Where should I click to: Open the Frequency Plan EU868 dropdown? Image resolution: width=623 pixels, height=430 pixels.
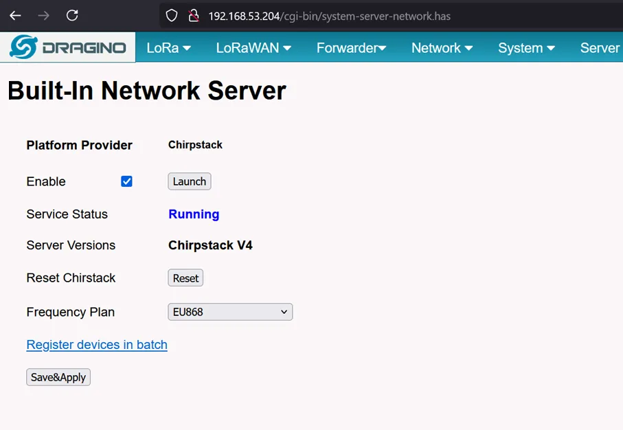[x=230, y=312]
